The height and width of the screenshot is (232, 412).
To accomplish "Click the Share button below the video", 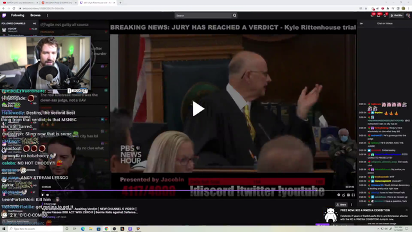I will tap(341, 205).
